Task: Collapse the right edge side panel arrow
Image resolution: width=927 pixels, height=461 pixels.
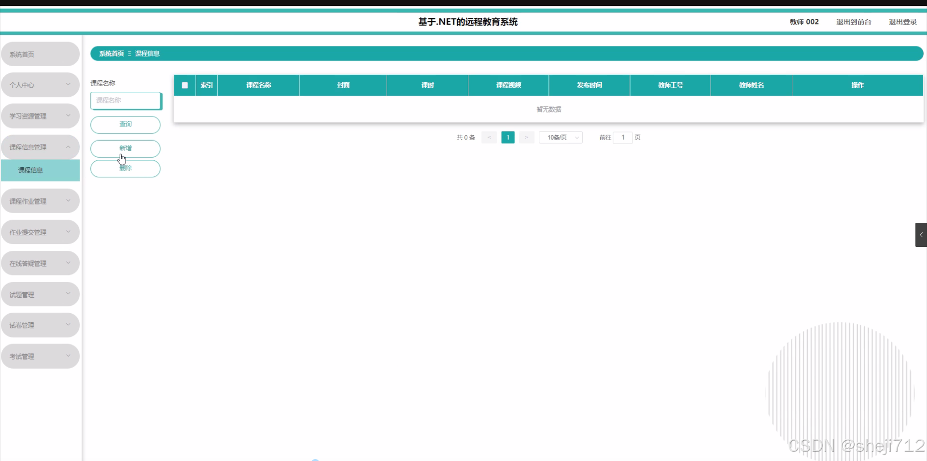Action: click(x=921, y=234)
